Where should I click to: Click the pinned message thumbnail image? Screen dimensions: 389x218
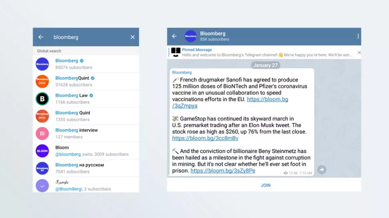(176, 52)
